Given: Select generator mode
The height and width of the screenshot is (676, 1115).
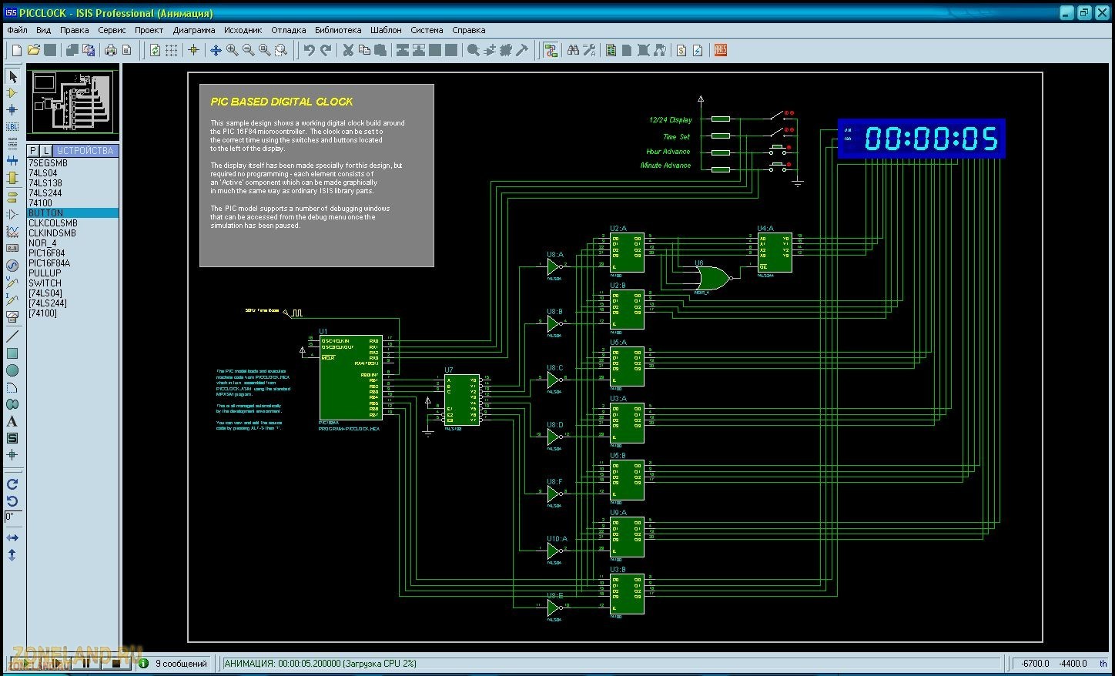Looking at the screenshot, I should (x=12, y=266).
